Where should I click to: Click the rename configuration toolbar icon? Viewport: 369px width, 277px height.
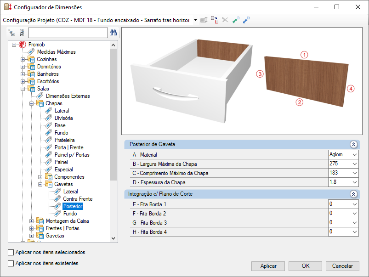click(x=204, y=20)
